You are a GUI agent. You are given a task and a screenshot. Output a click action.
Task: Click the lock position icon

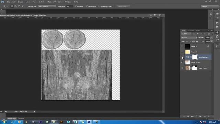coord(194,42)
